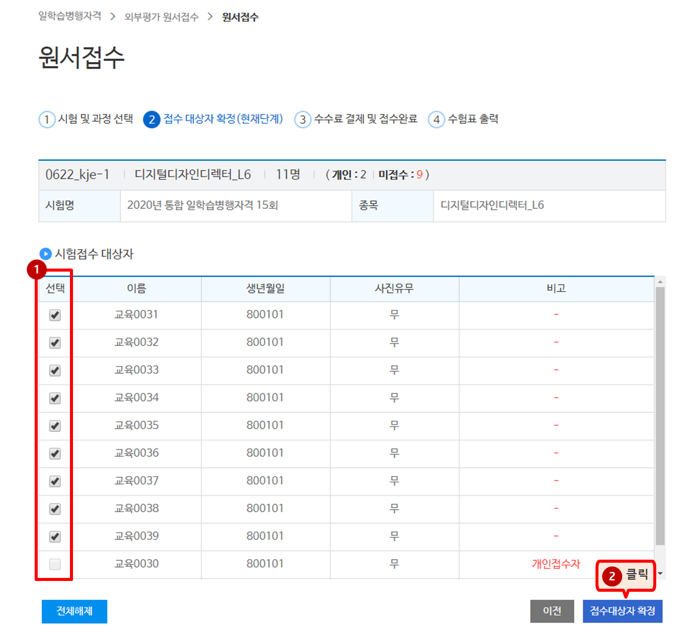Click the birthdate 800101 in row 교육0030
The height and width of the screenshot is (637, 697).
[265, 563]
